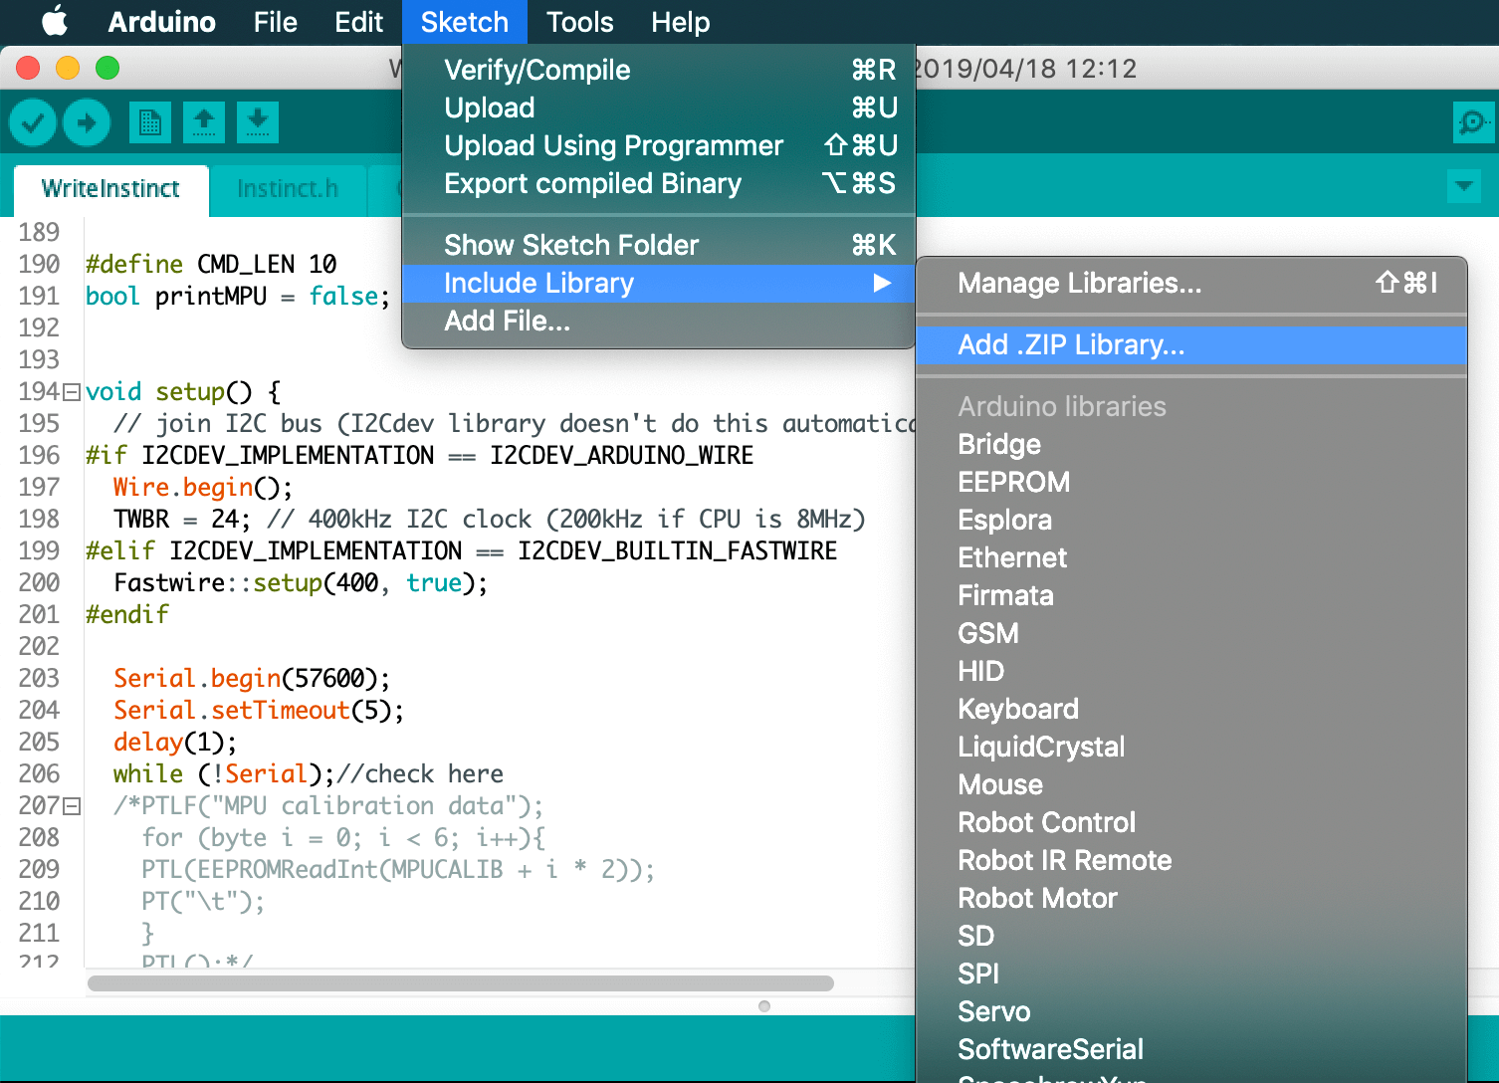This screenshot has height=1083, width=1499.
Task: Include the Robot Control library
Action: tap(1191, 822)
